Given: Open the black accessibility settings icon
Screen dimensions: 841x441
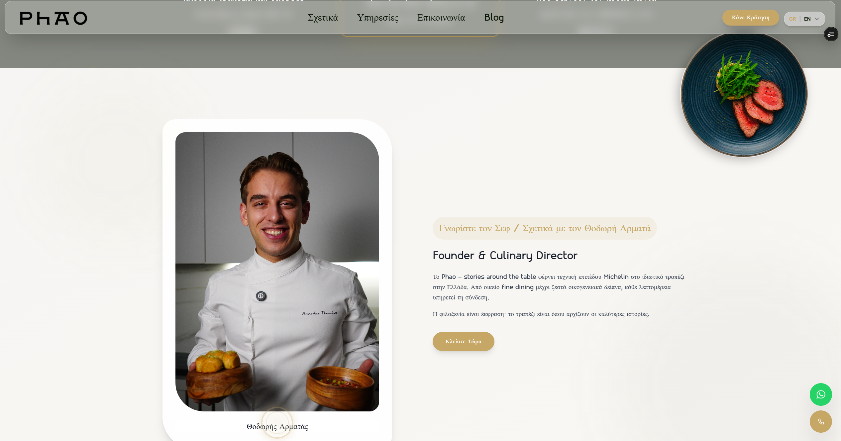Looking at the screenshot, I should [831, 34].
